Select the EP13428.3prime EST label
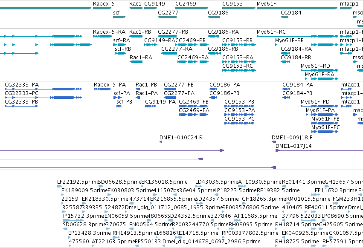363x248 pixels. (x=89, y=233)
